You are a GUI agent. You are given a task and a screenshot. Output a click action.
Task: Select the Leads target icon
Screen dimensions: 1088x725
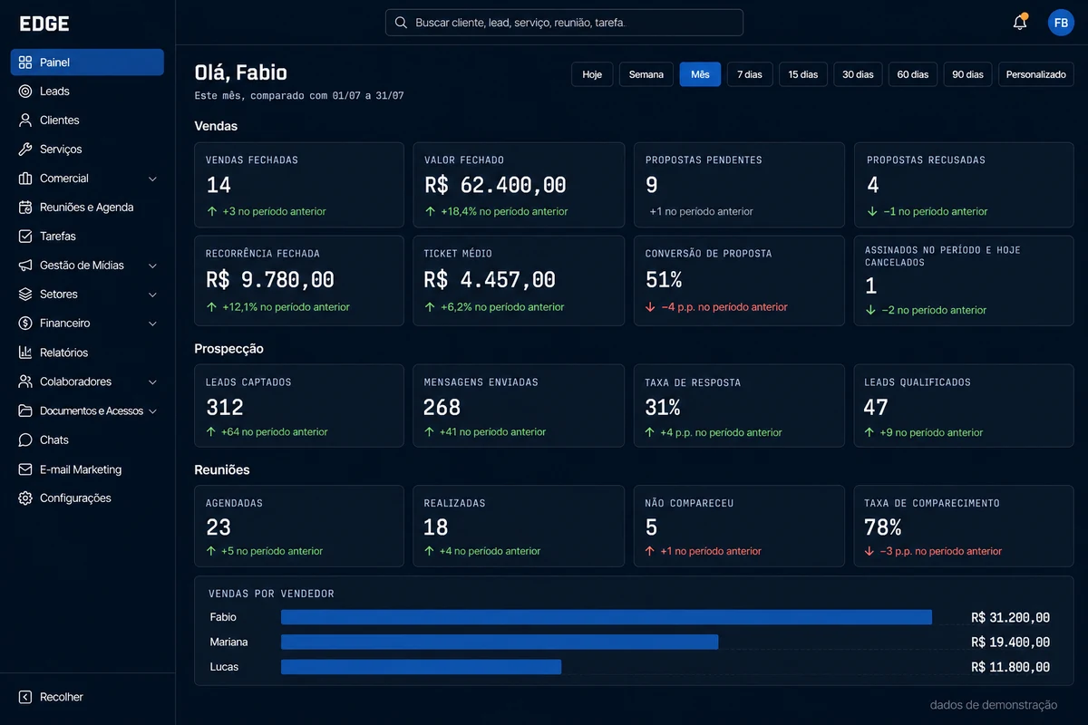(x=25, y=92)
